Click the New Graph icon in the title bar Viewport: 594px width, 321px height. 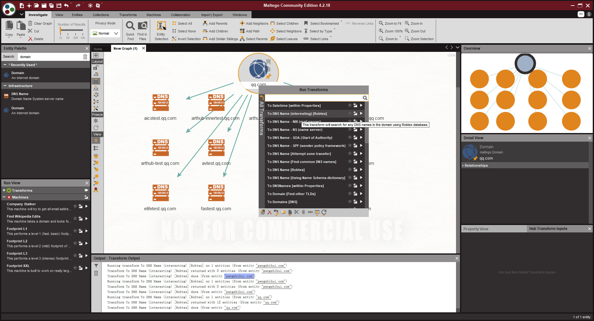pos(22,6)
